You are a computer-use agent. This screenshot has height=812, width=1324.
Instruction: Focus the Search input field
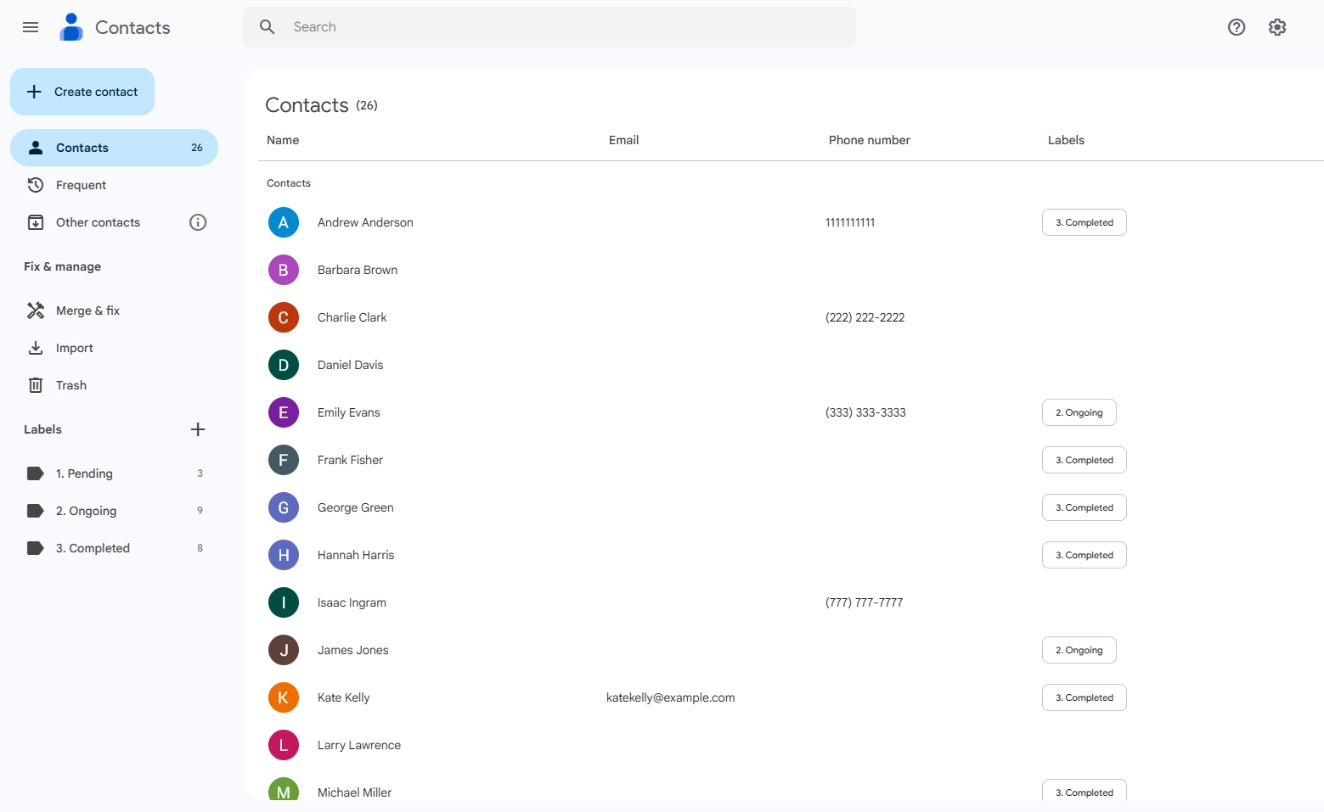pos(549,27)
